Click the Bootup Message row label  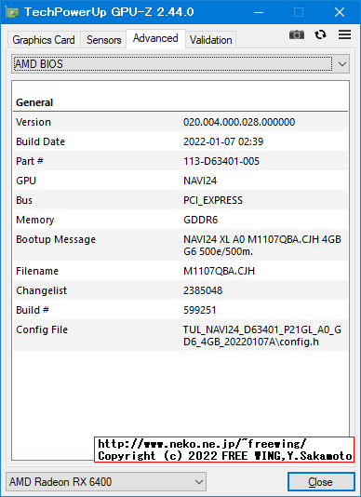pos(56,239)
